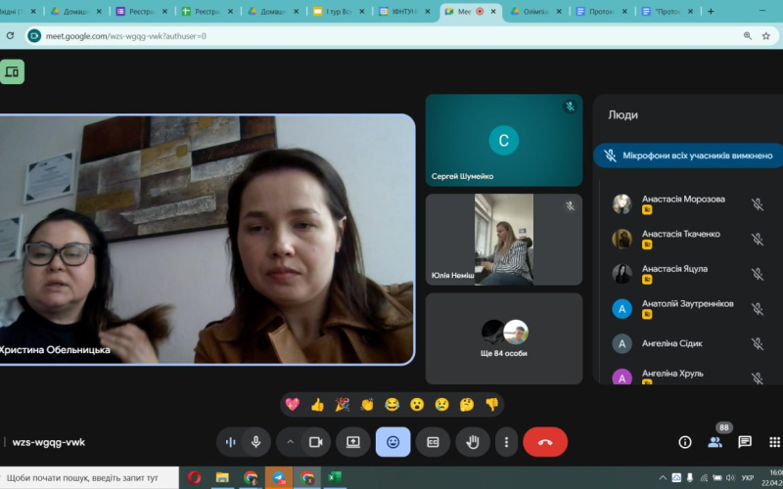The image size is (783, 489).
Task: Click the 'Мікрофони всіх учасників вимкнено' button
Action: [689, 156]
